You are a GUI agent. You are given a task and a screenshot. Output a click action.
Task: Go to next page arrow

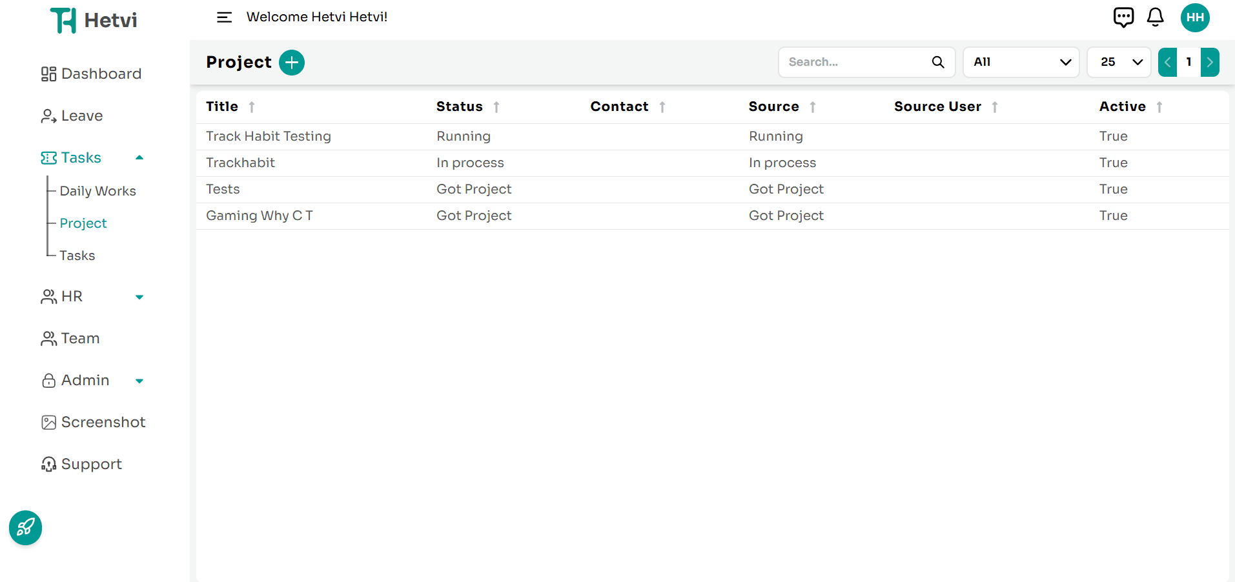point(1210,63)
